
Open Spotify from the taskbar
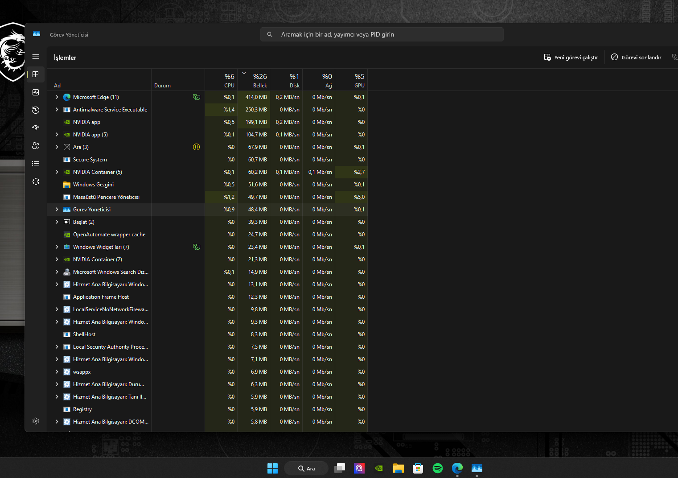438,468
